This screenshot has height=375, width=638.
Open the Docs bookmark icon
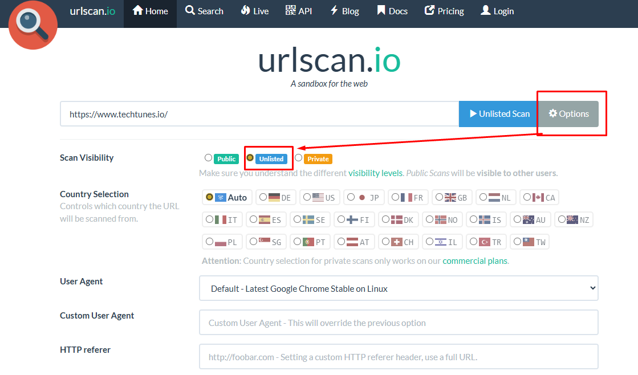coord(380,10)
